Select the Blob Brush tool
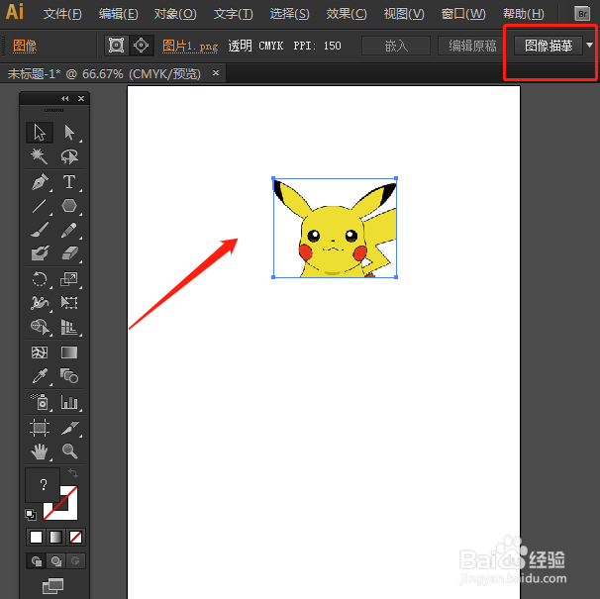This screenshot has height=599, width=600. click(40, 252)
